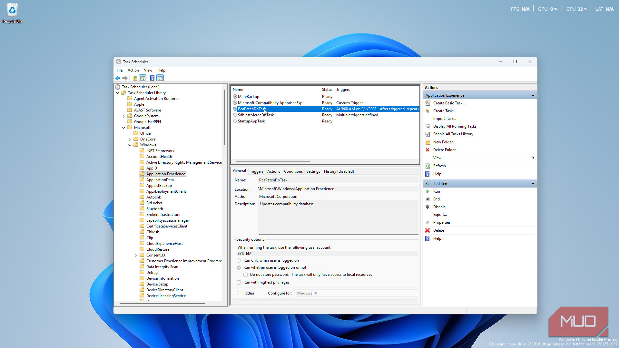619x348 pixels.
Task: Switch to the Actions tab in task details
Action: [274, 171]
